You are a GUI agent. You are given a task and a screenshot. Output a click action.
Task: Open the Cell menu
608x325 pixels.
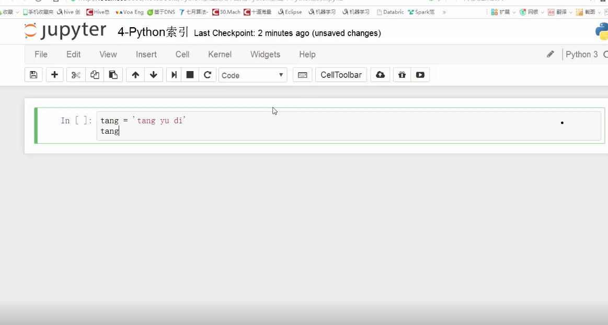pyautogui.click(x=182, y=54)
